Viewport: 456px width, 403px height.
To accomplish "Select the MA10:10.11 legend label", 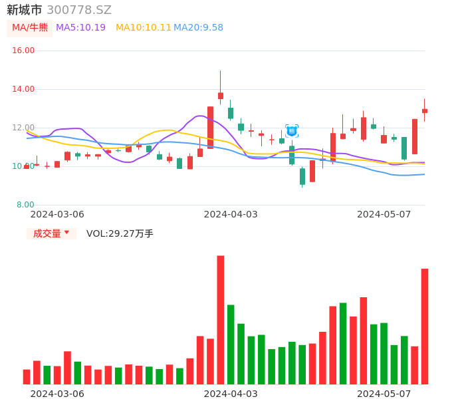I will tap(143, 28).
